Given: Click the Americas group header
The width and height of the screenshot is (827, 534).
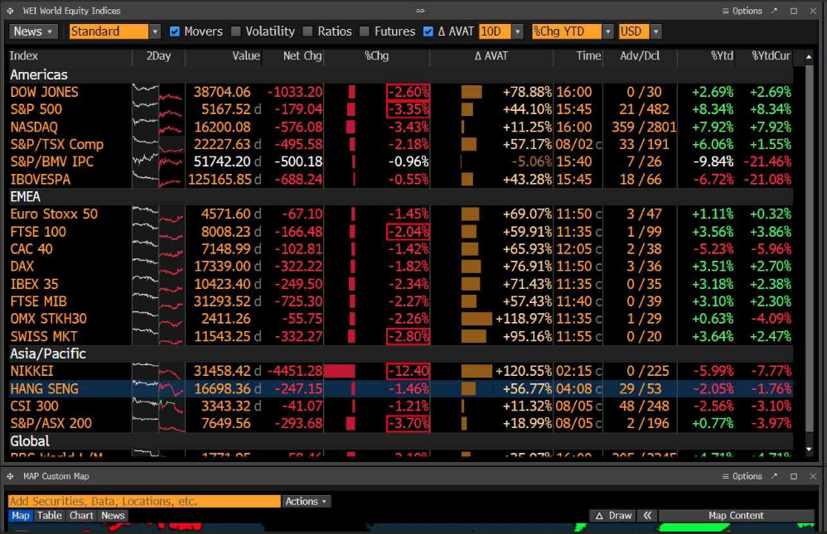Looking at the screenshot, I should click(x=38, y=75).
